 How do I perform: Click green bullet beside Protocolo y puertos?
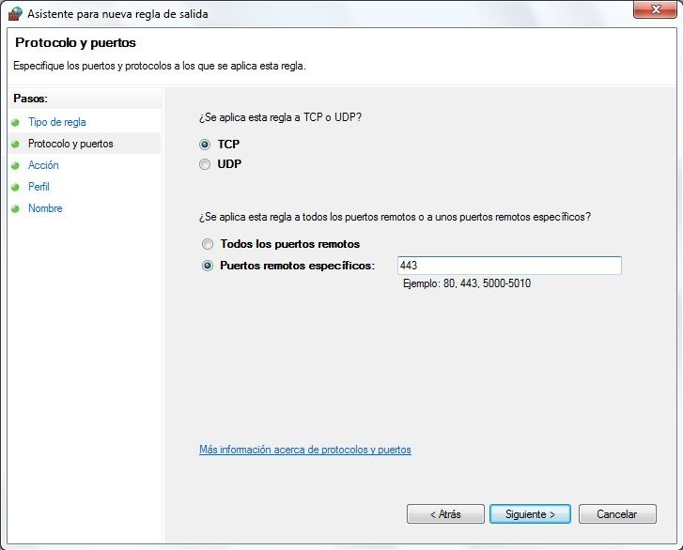(x=16, y=144)
